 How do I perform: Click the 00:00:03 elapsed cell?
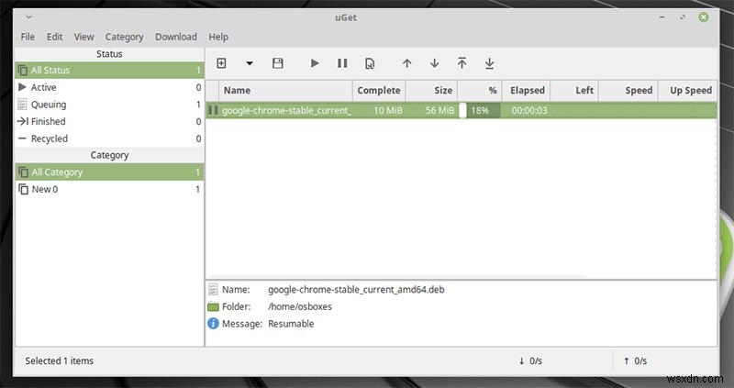529,110
